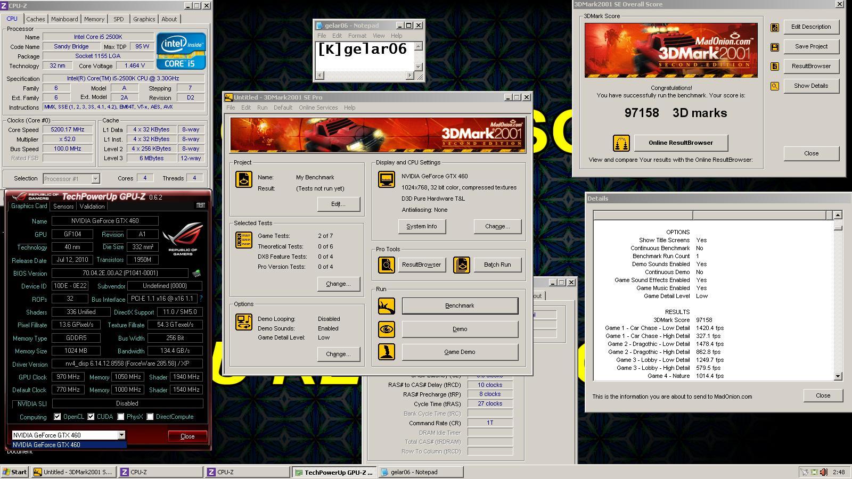Click the Save Project floppy icon
Viewport: 852px width, 479px height.
775,47
